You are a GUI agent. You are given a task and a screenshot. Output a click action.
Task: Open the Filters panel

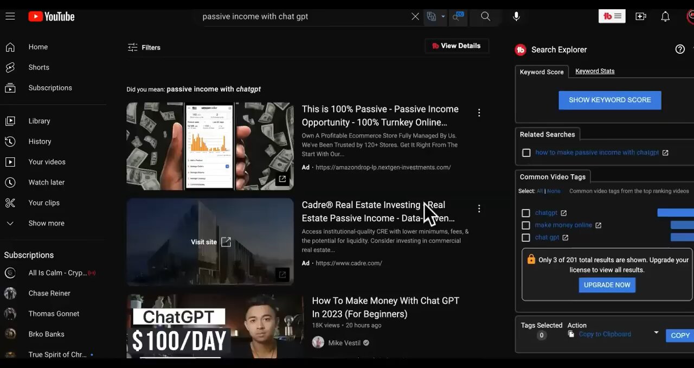pyautogui.click(x=144, y=47)
